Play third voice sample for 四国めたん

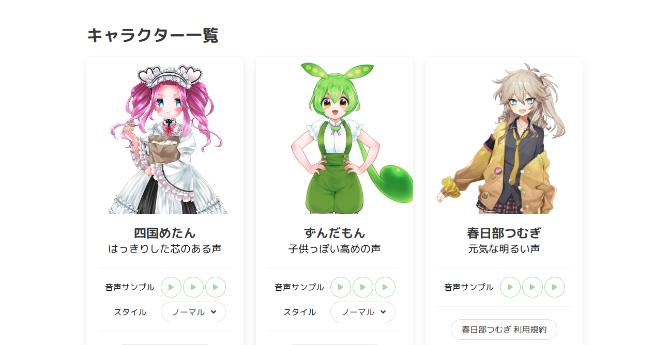click(x=216, y=287)
